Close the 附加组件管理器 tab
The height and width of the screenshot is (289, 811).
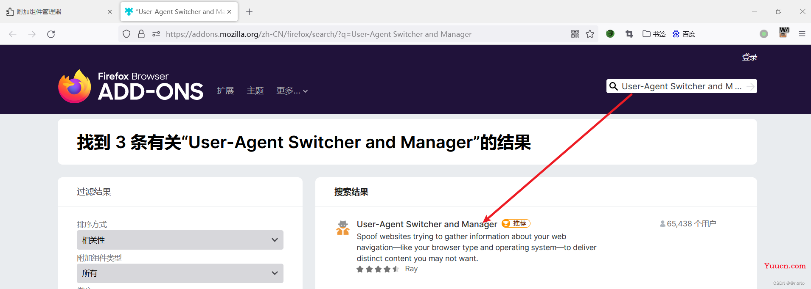[x=110, y=12]
